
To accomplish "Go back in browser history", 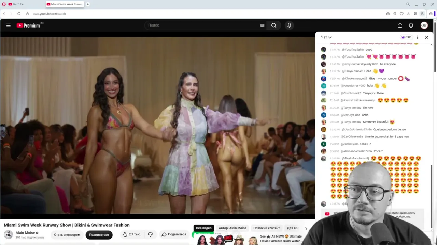I will [x=4, y=14].
